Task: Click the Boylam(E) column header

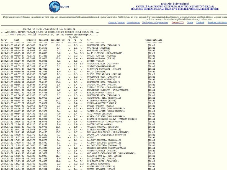Action: pyautogui.click(x=44, y=40)
